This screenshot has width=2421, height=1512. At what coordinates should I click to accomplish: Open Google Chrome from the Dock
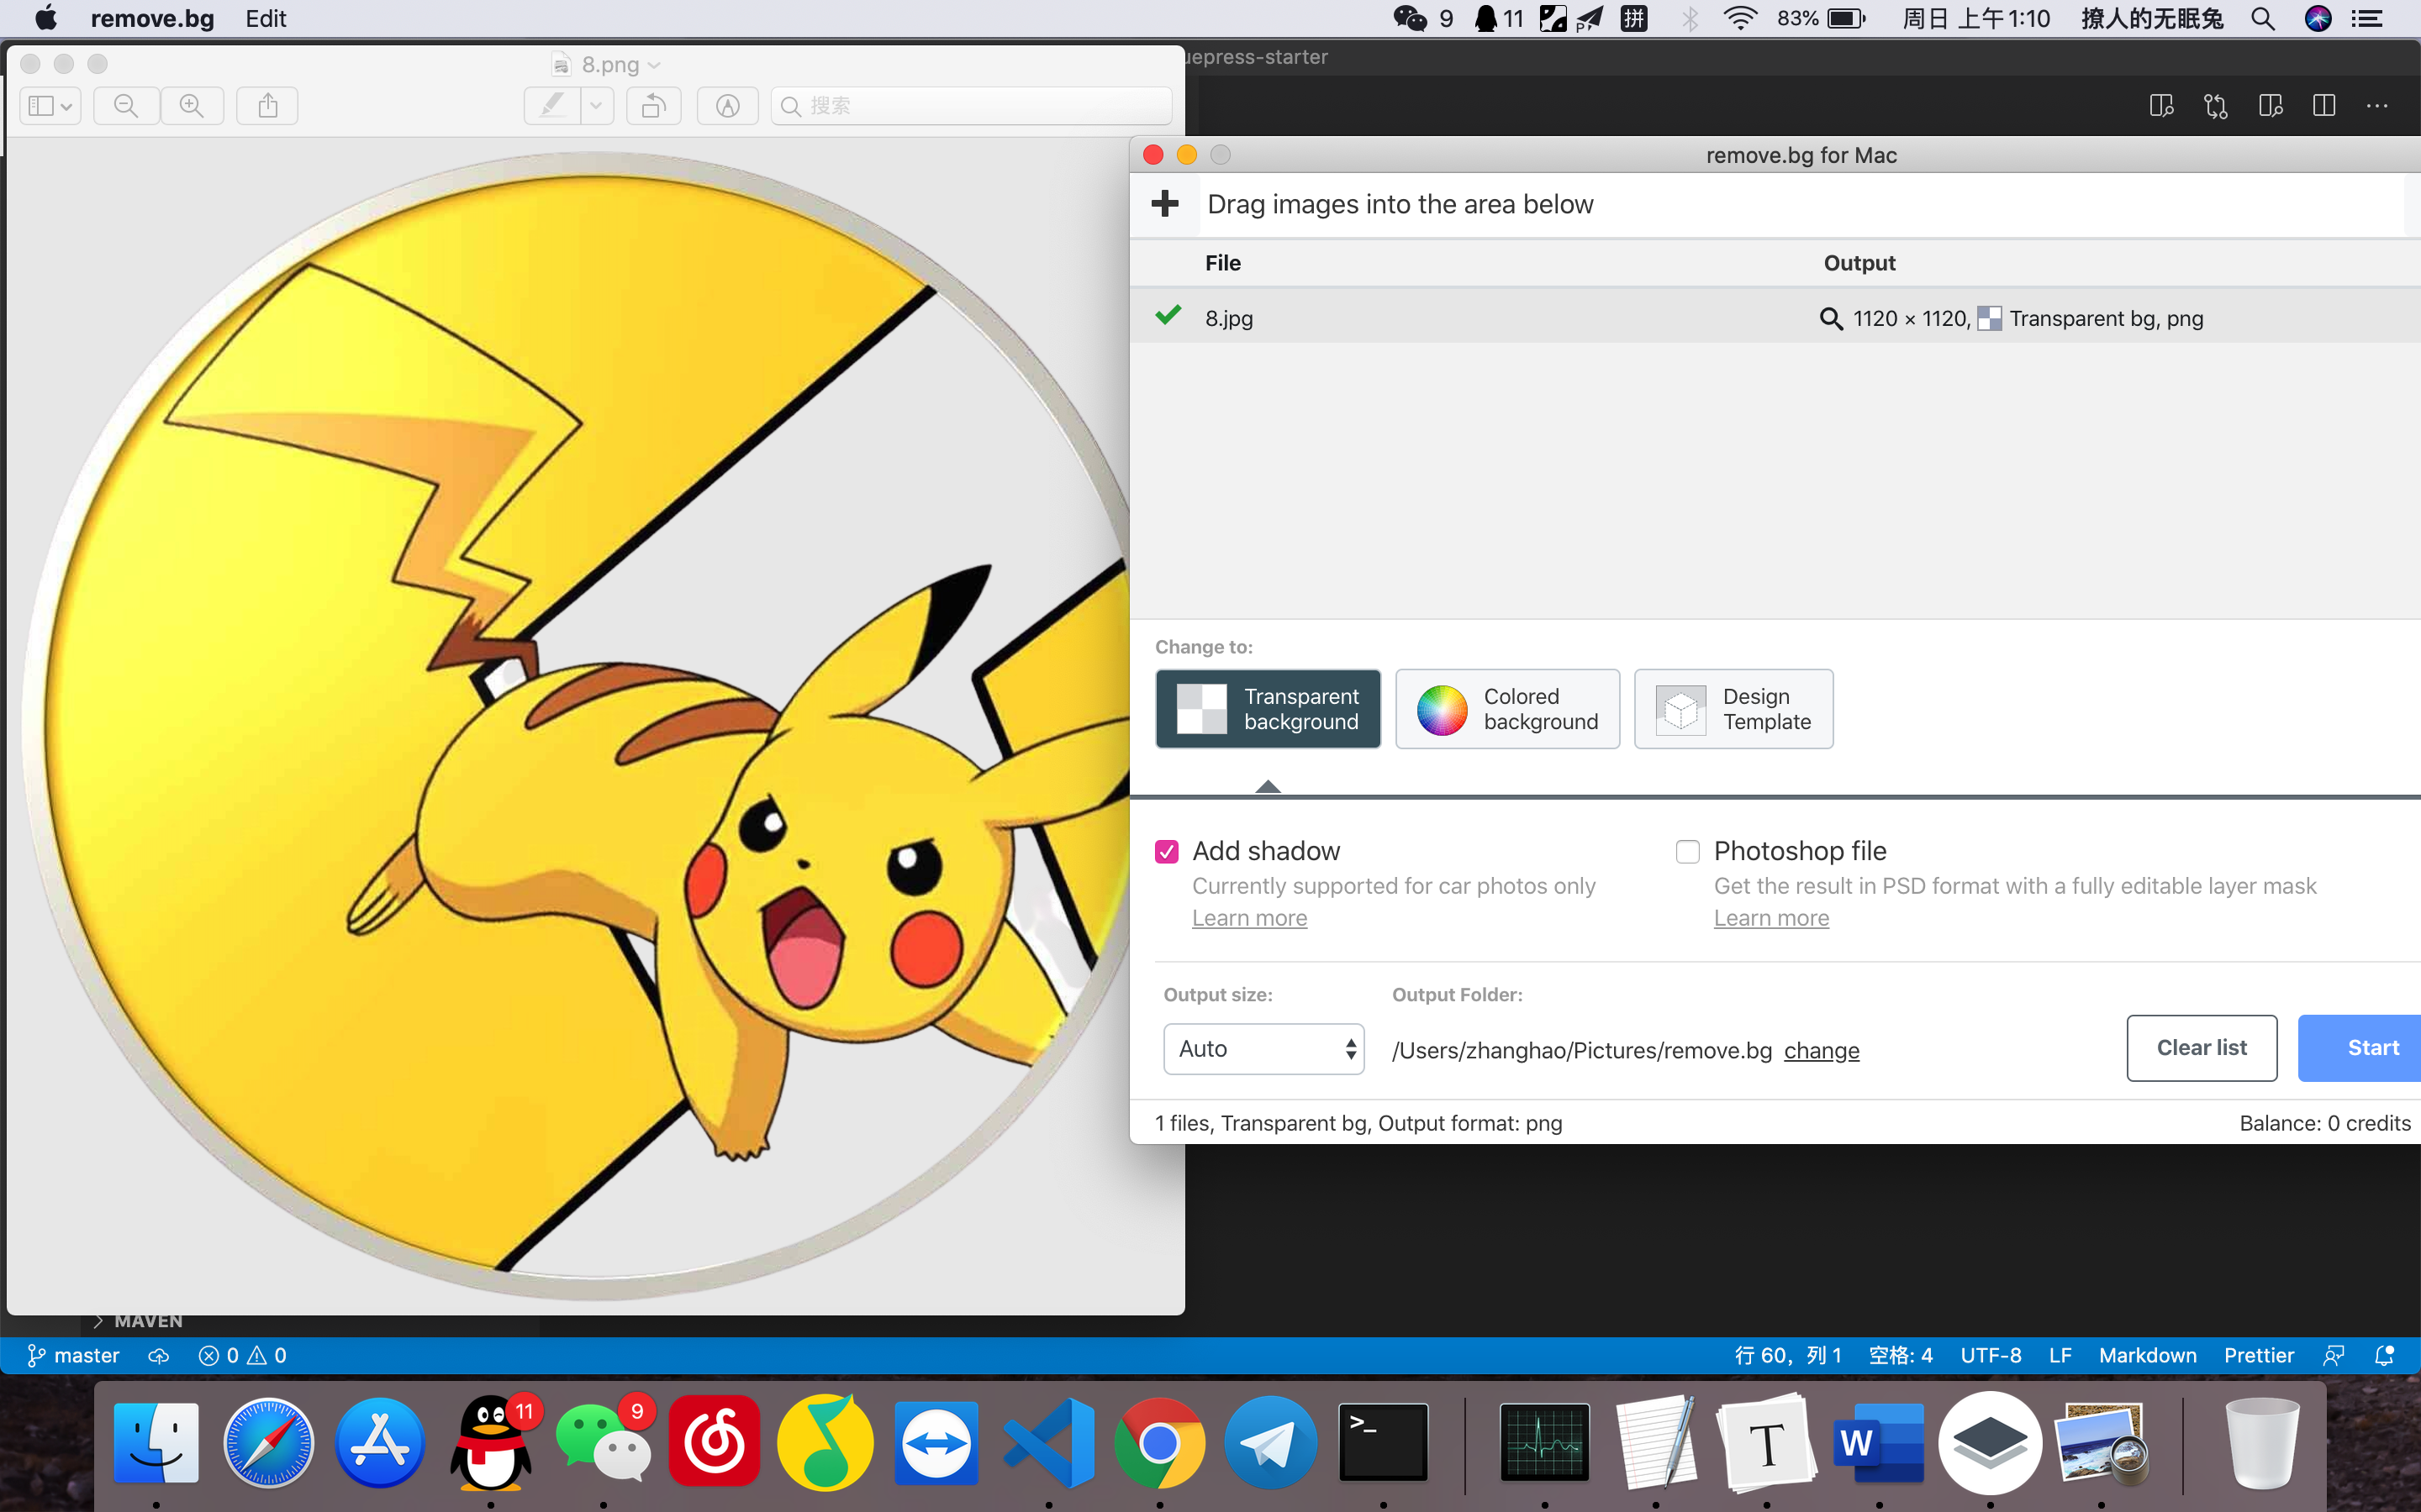pyautogui.click(x=1159, y=1443)
